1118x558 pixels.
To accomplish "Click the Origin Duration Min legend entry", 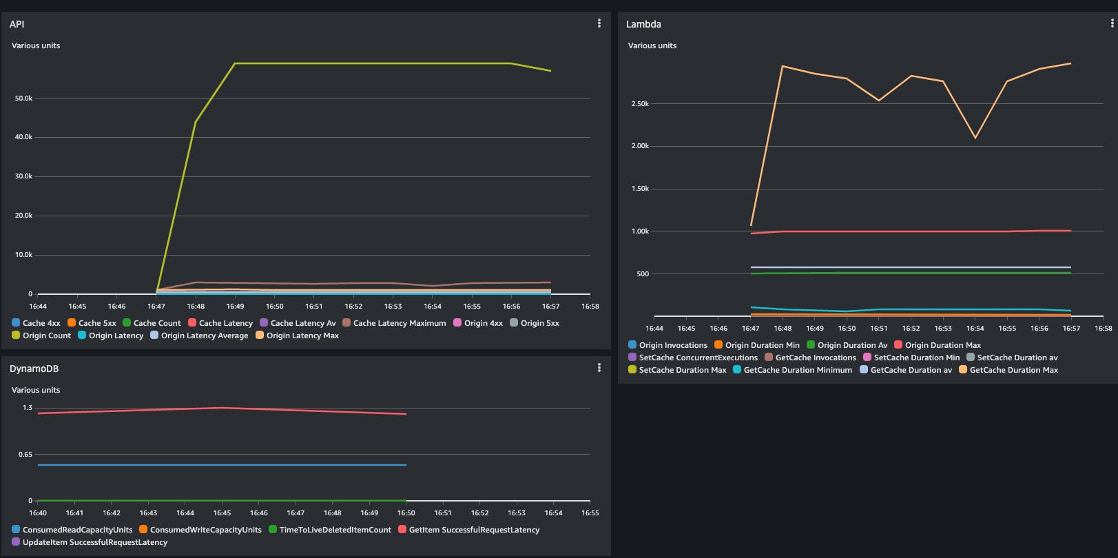I will pyautogui.click(x=757, y=345).
